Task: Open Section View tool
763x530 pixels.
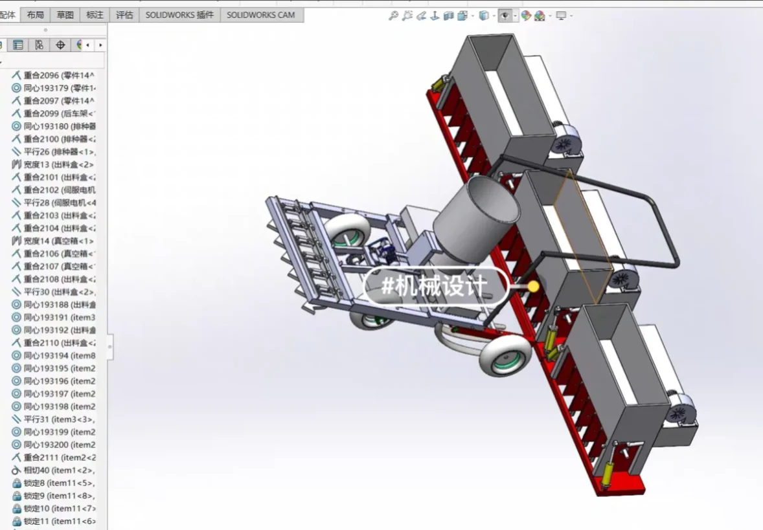Action: click(448, 16)
